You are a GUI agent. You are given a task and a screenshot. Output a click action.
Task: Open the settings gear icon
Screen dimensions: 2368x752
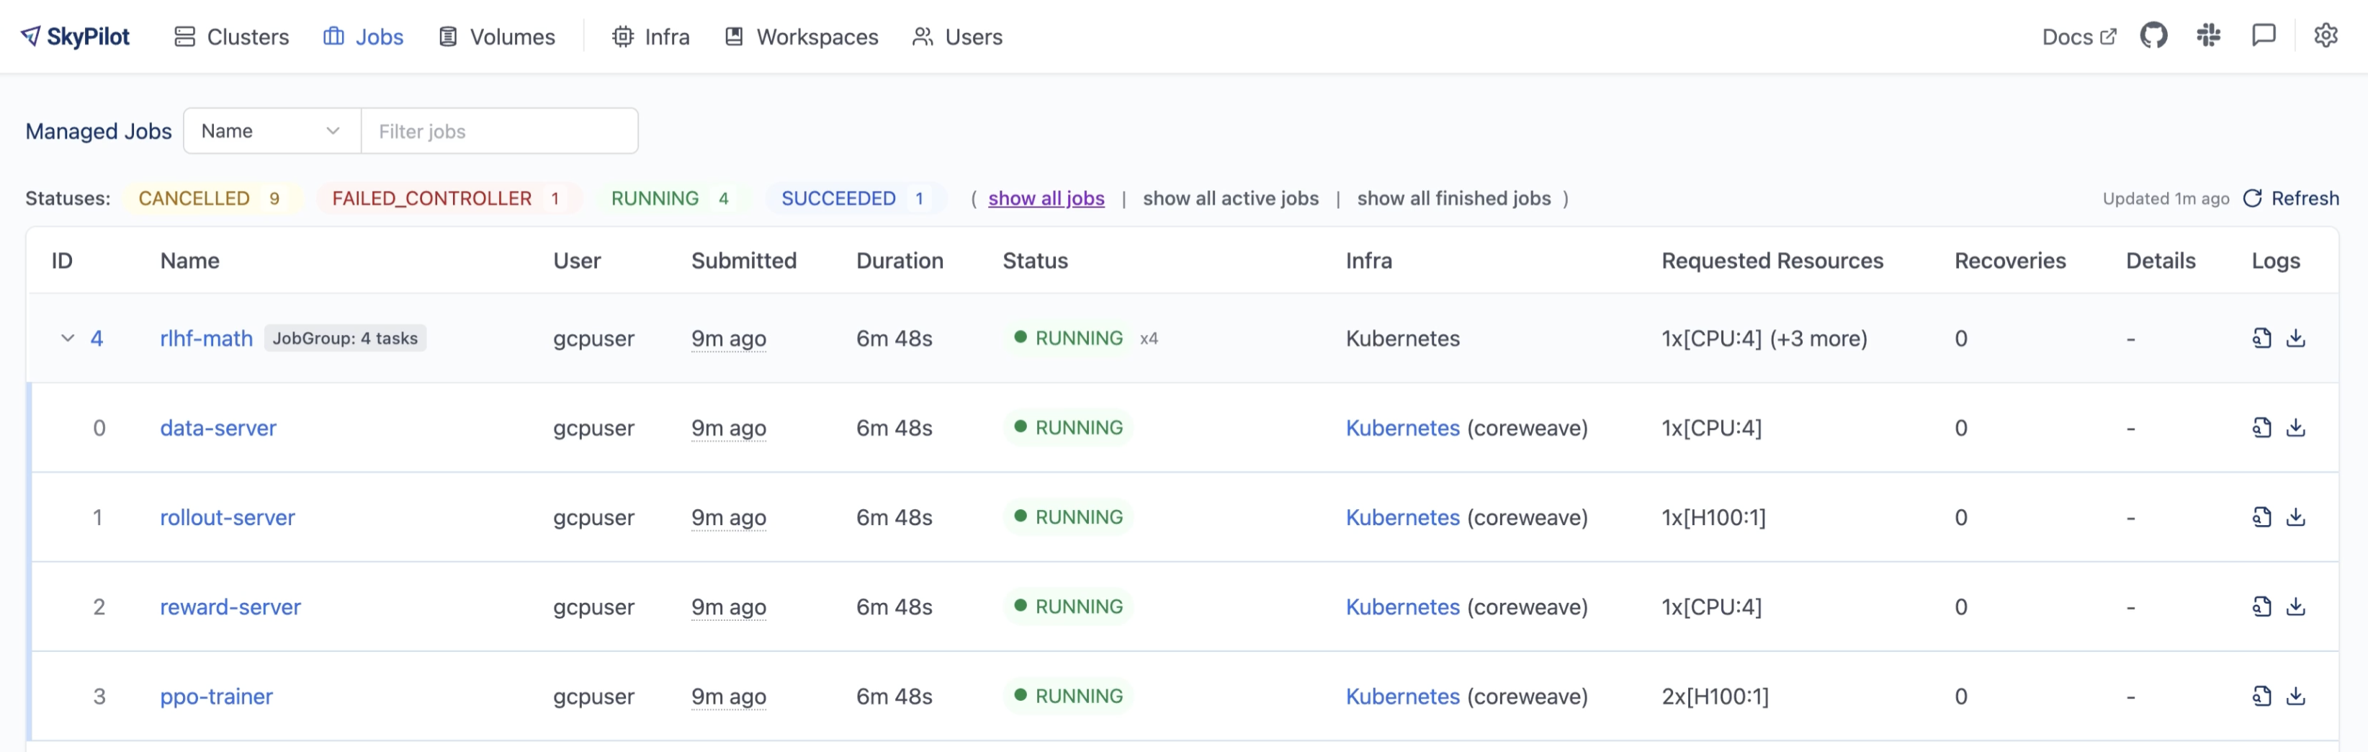(x=2325, y=36)
